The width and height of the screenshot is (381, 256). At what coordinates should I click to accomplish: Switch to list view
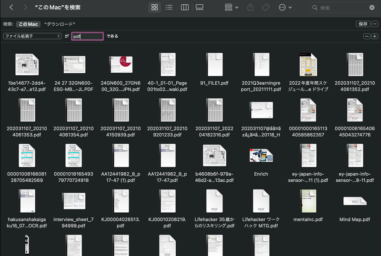(x=169, y=7)
